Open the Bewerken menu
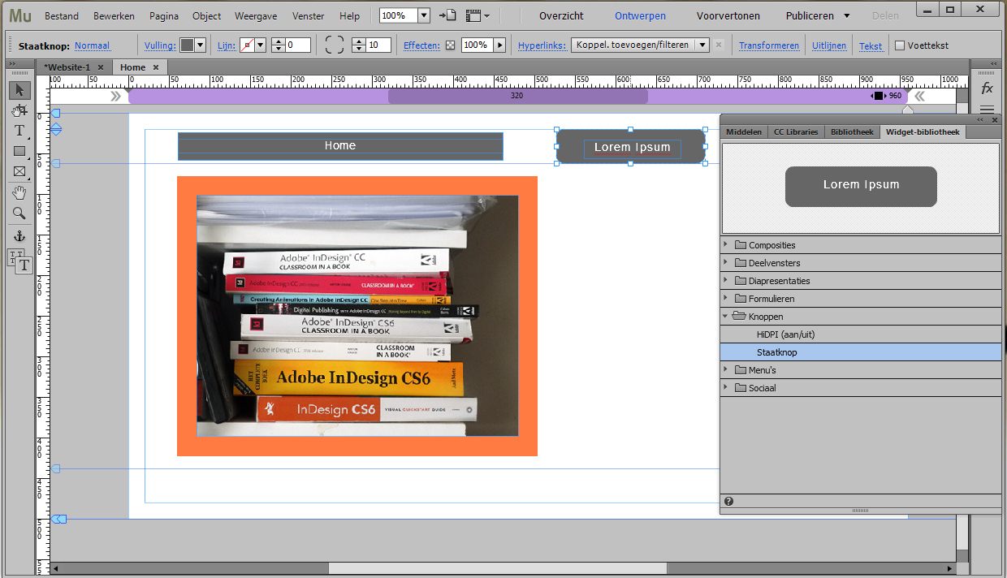The image size is (1007, 578). [114, 15]
